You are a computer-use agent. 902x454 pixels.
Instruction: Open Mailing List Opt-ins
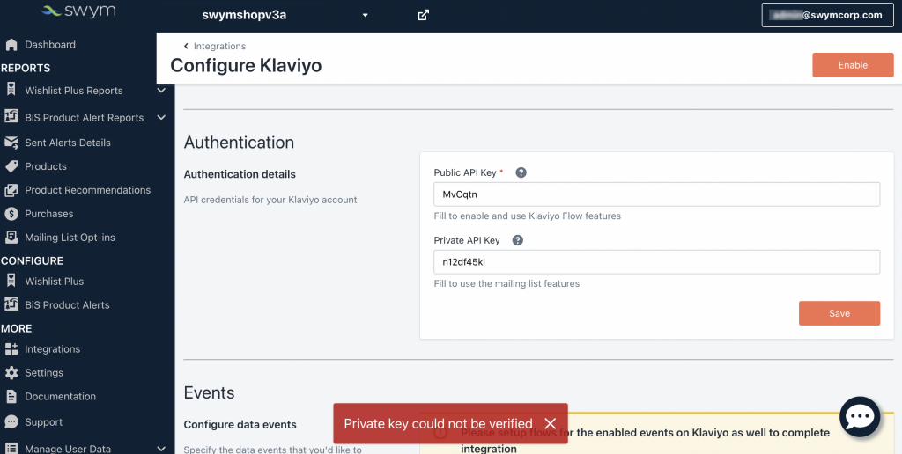tap(70, 238)
